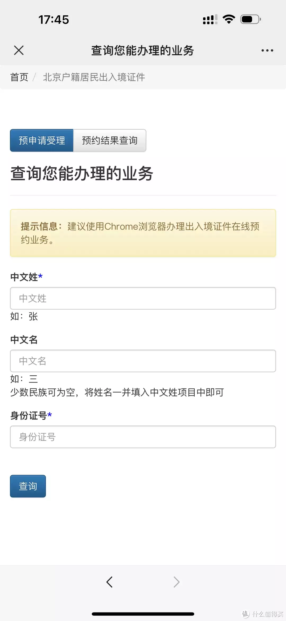Click the 中文姓 input field
Screen dimensions: 286x621
[x=143, y=298]
